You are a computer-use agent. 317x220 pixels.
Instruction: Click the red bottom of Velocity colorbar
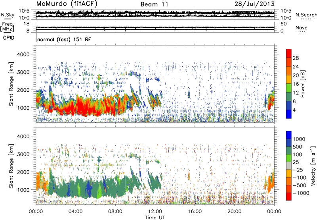coord(289,197)
